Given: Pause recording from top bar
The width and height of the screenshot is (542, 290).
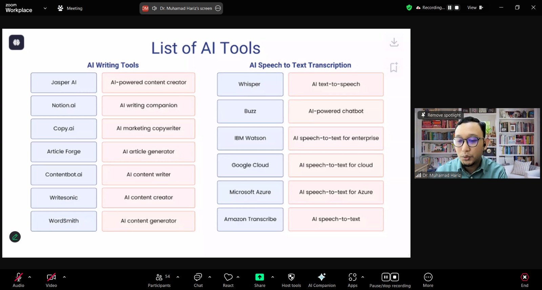Looking at the screenshot, I should (x=450, y=7).
